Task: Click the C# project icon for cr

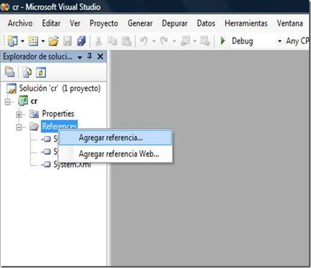Action: 23,101
